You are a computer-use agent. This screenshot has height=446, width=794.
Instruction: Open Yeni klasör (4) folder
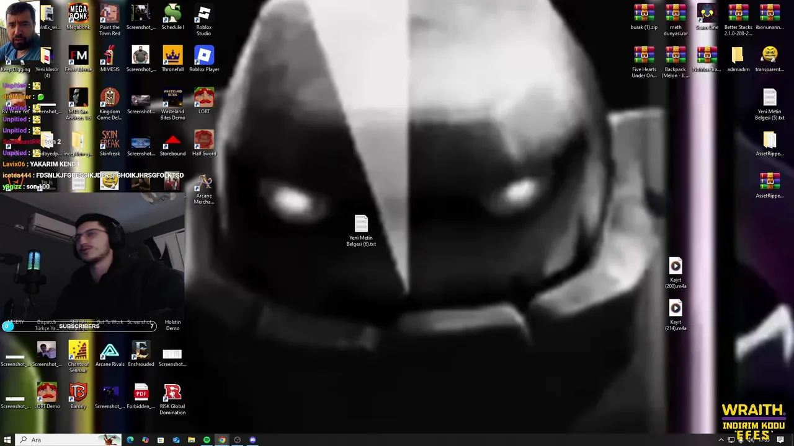click(47, 62)
